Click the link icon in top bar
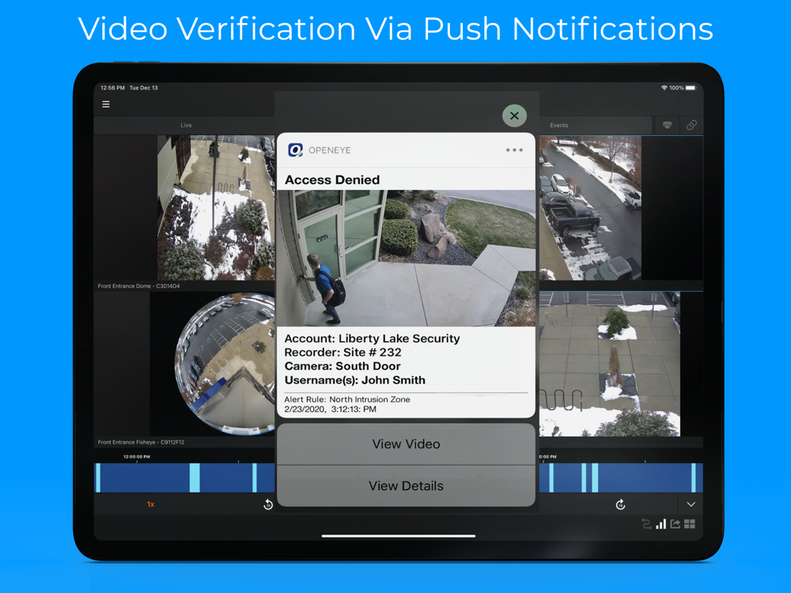Viewport: 791px width, 593px height. tap(691, 125)
